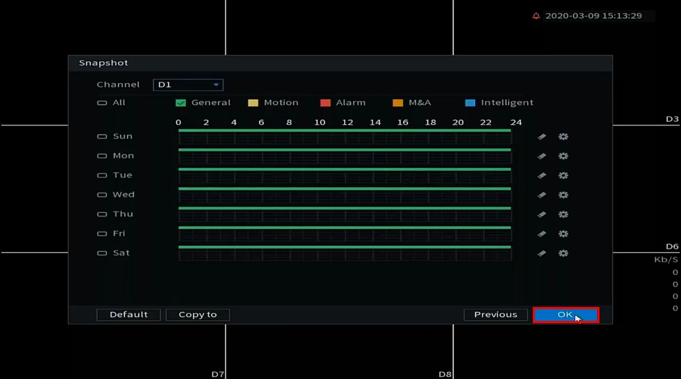This screenshot has width=681, height=379.
Task: Click the eraser icon for Fri
Action: pos(541,234)
